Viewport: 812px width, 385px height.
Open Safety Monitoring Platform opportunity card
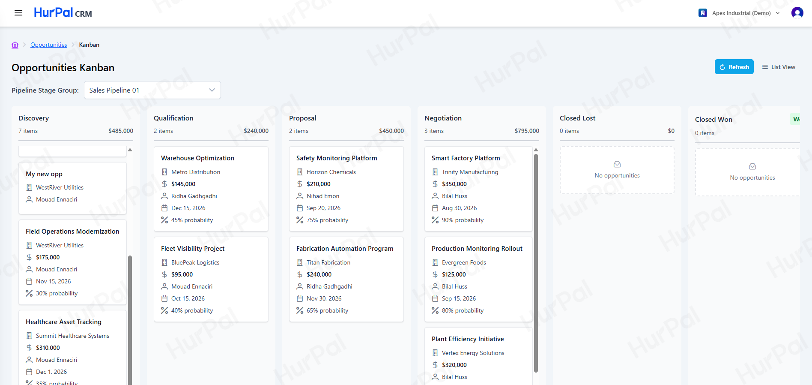(346, 189)
